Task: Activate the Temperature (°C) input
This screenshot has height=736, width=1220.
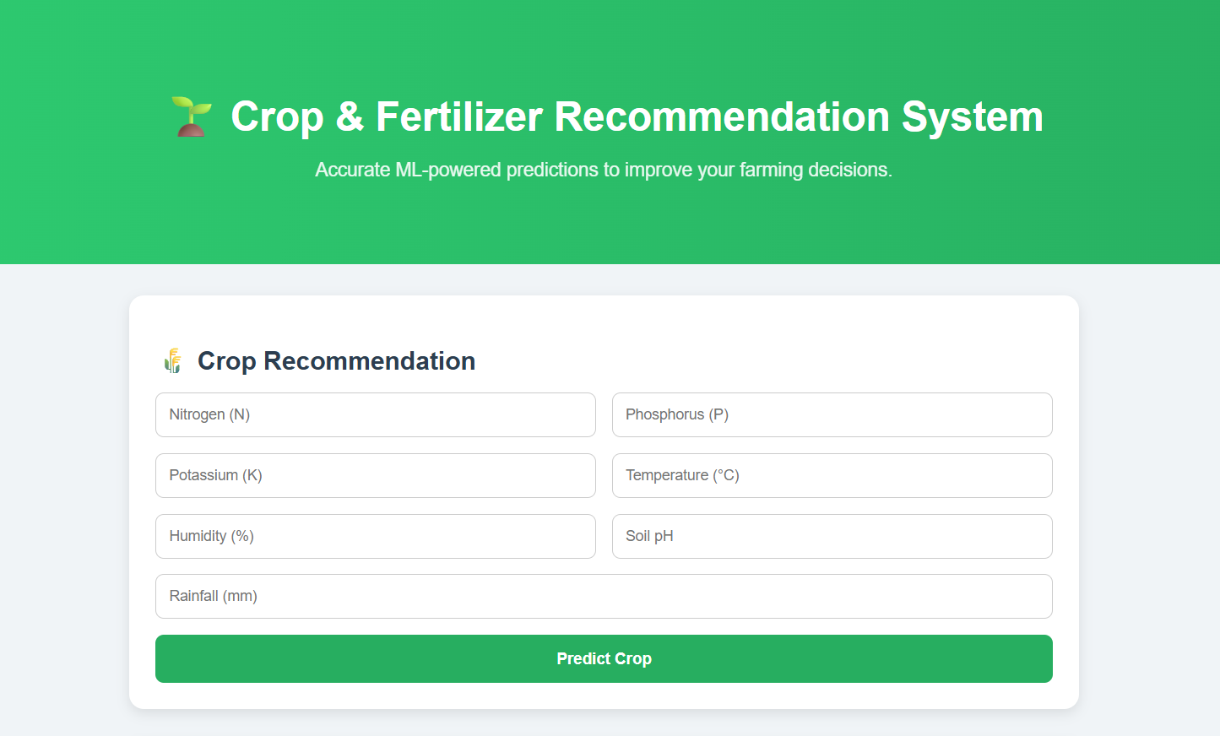Action: pyautogui.click(x=832, y=475)
